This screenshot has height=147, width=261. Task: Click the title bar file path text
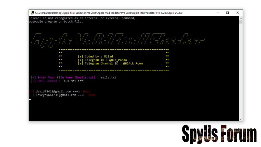[x=109, y=13]
